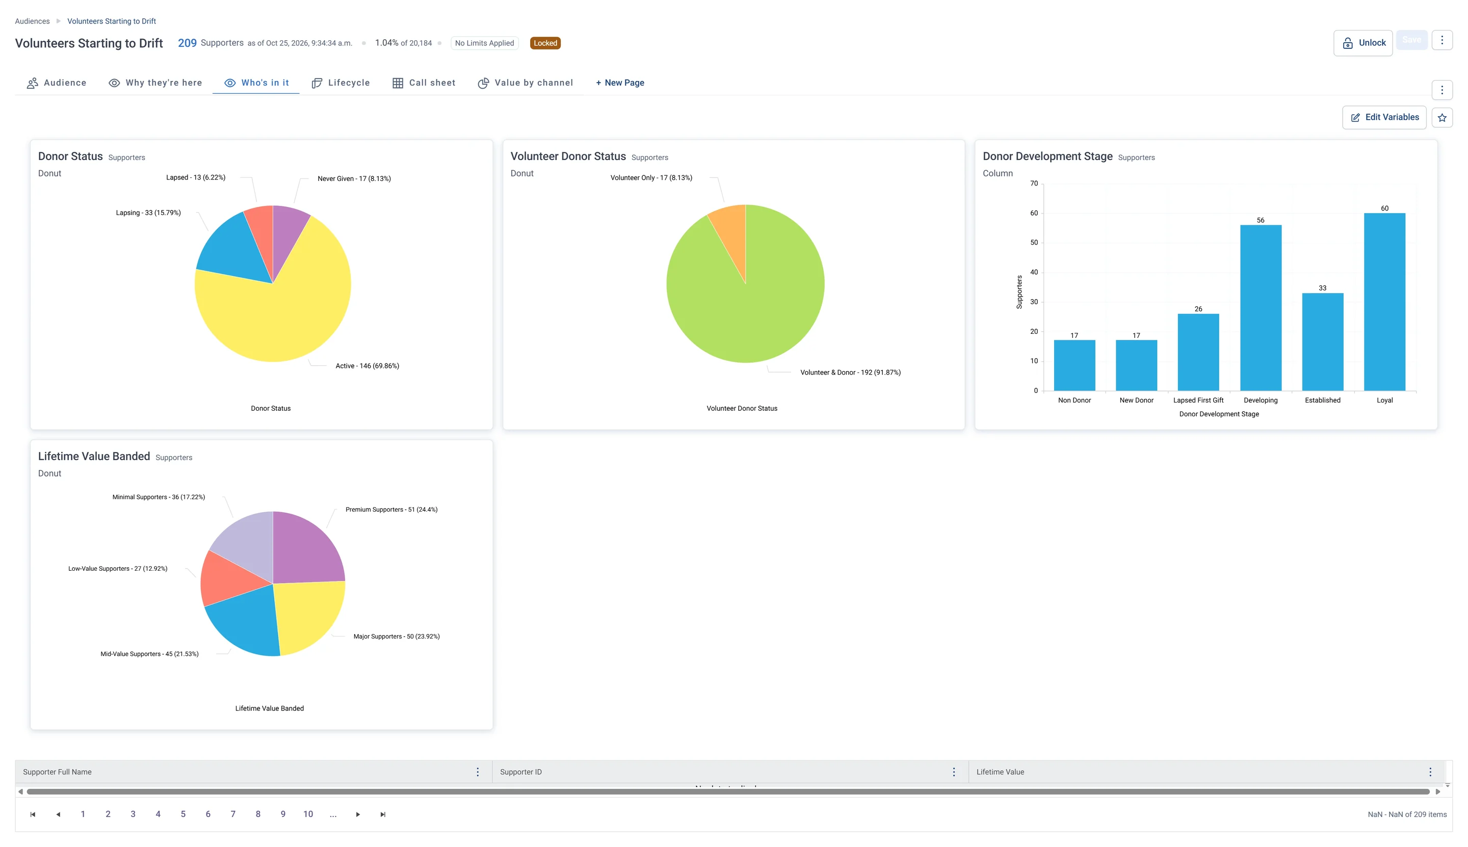
Task: Go to previous page of table
Action: [58, 814]
